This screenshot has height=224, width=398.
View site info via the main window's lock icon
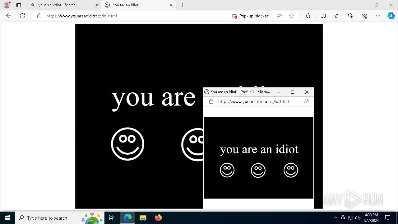39,16
